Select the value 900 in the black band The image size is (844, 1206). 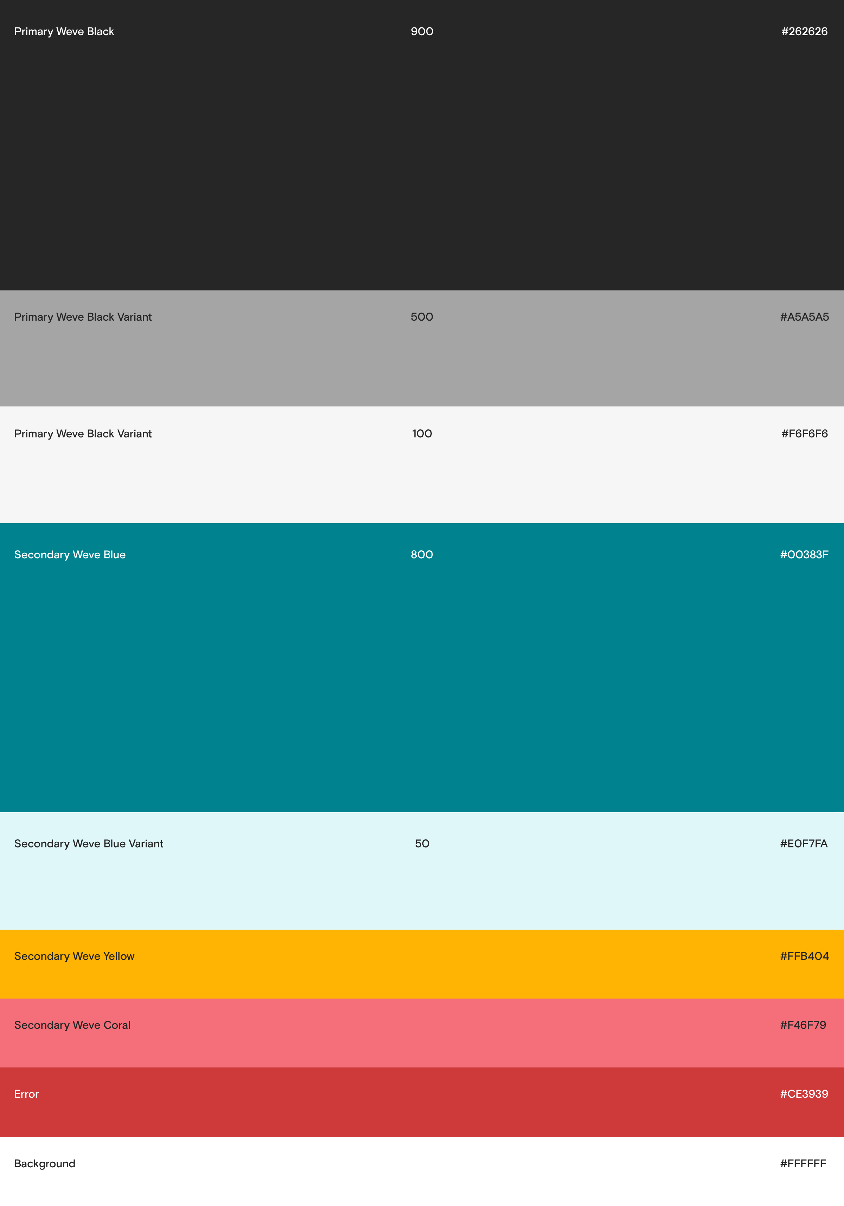coord(422,32)
